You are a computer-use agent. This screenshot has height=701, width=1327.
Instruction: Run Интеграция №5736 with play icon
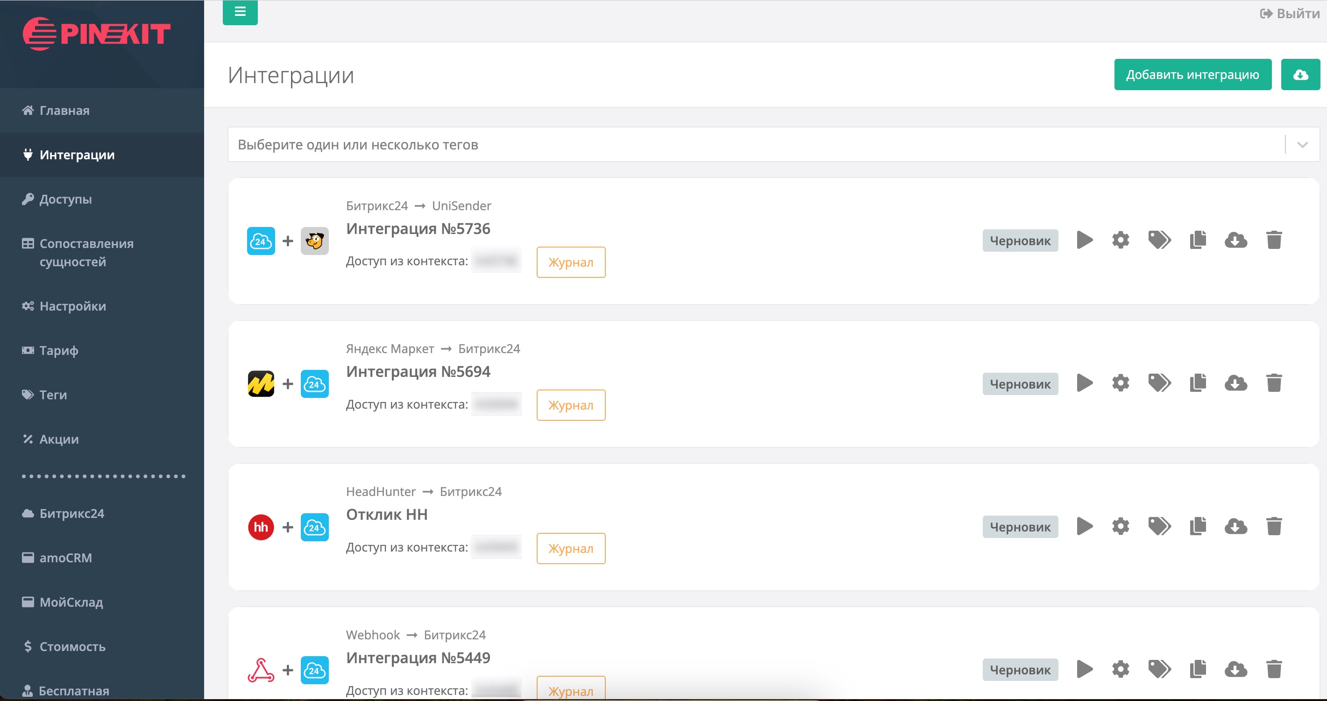tap(1085, 240)
